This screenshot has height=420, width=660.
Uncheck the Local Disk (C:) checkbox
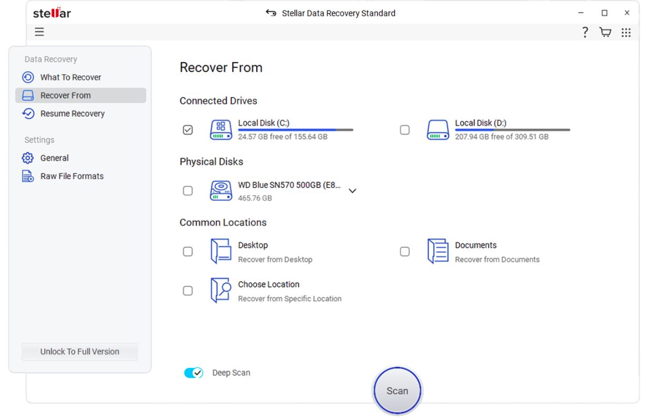pyautogui.click(x=187, y=130)
